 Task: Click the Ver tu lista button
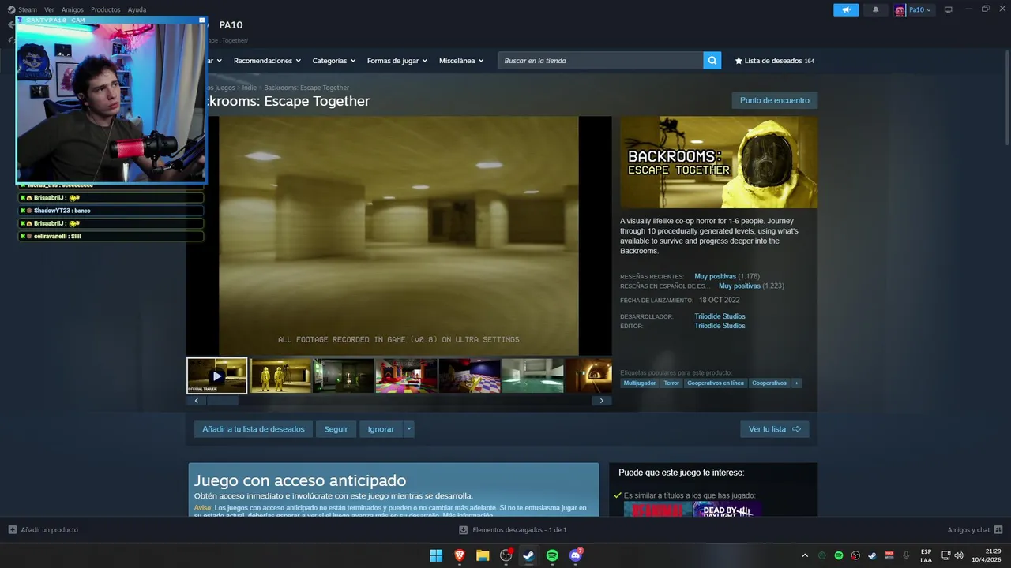pyautogui.click(x=774, y=429)
